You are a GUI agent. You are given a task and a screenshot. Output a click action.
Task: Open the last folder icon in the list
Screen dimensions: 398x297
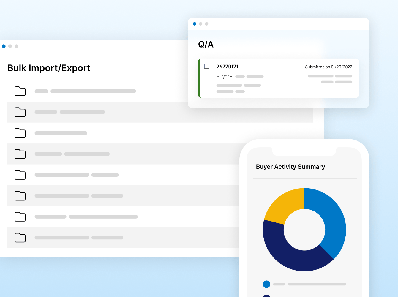tap(20, 238)
